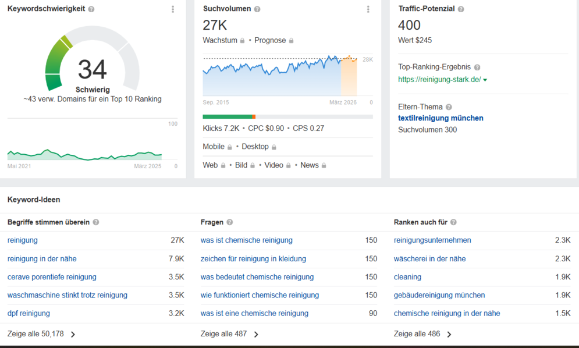Click the lock icon next to Wachstum
579x348 pixels.
(242, 41)
